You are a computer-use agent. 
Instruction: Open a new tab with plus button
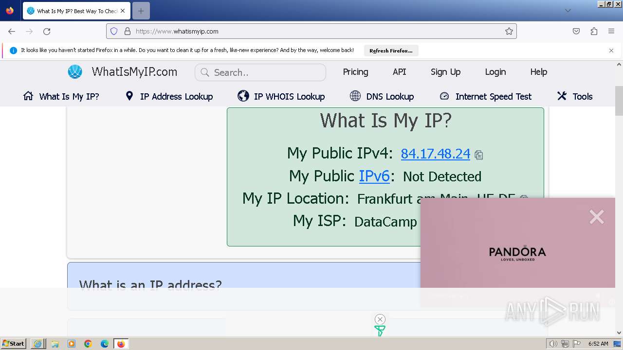(141, 11)
